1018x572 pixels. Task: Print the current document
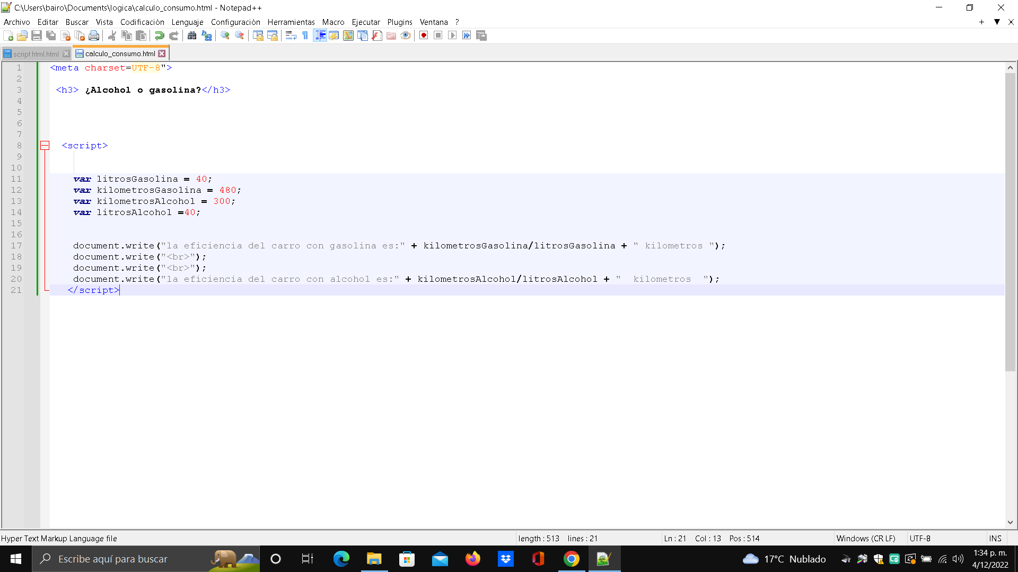94,35
